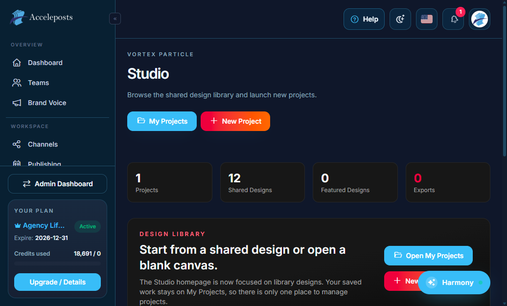
Task: Click the credits value 18,691 / 0
Action: click(x=87, y=254)
